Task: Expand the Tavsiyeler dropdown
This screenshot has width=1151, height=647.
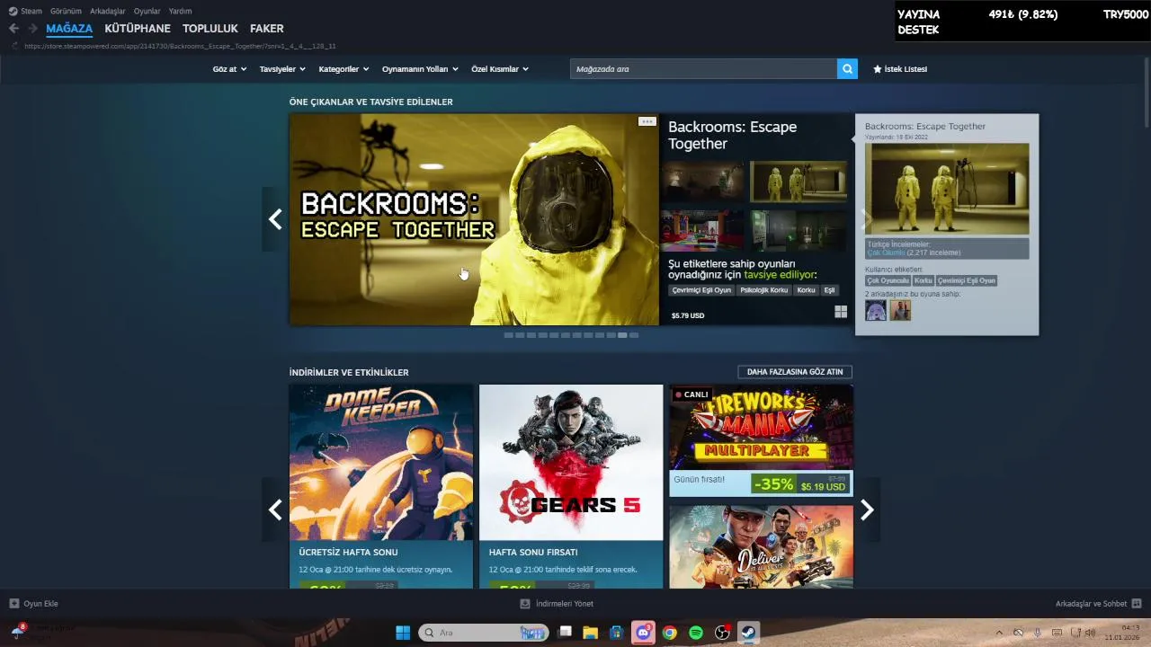Action: point(282,69)
